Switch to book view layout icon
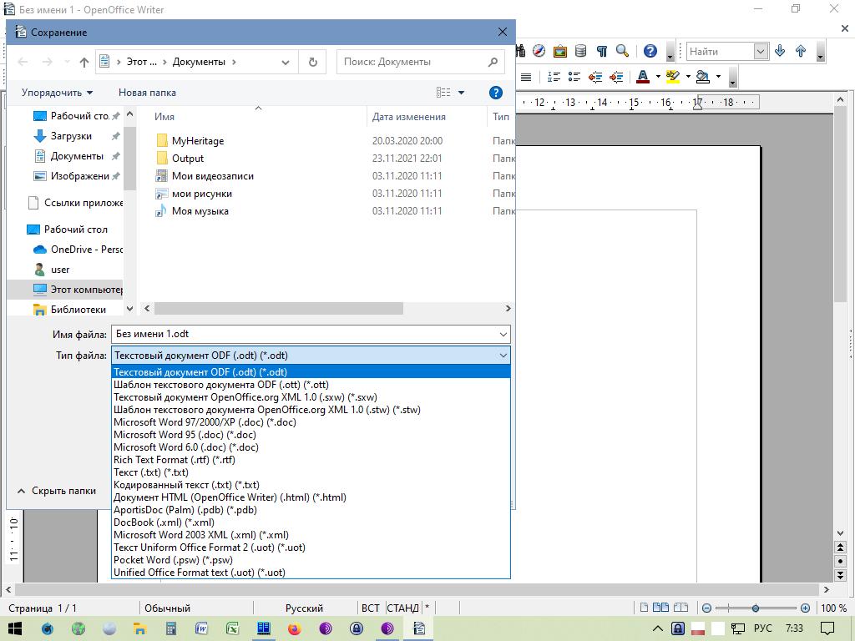The width and height of the screenshot is (855, 641). (681, 608)
